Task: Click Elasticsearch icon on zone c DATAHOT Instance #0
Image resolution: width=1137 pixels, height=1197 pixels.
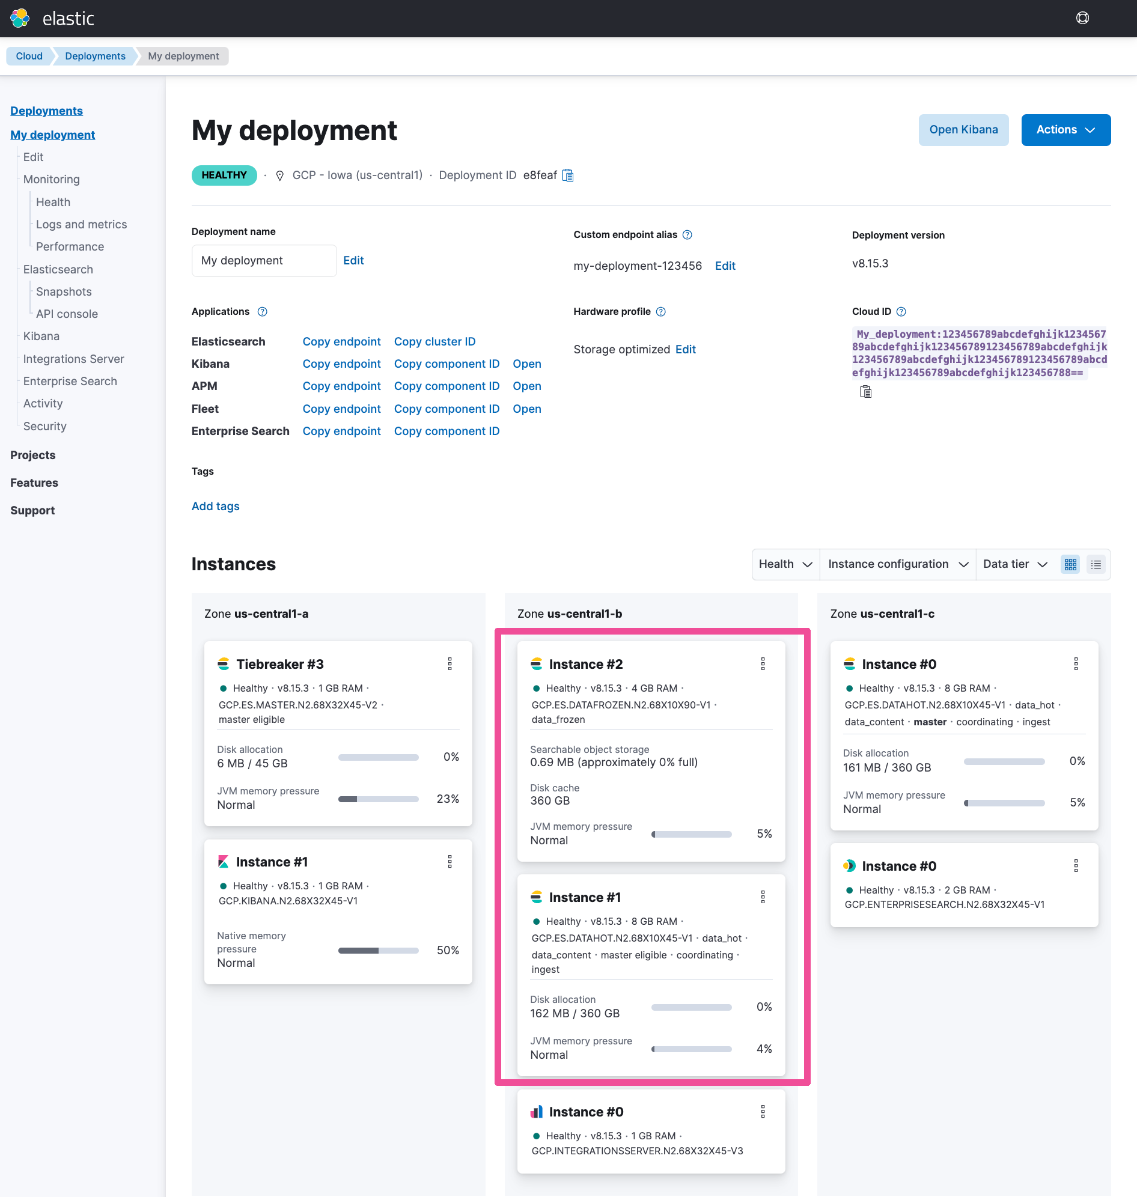Action: pyautogui.click(x=849, y=663)
